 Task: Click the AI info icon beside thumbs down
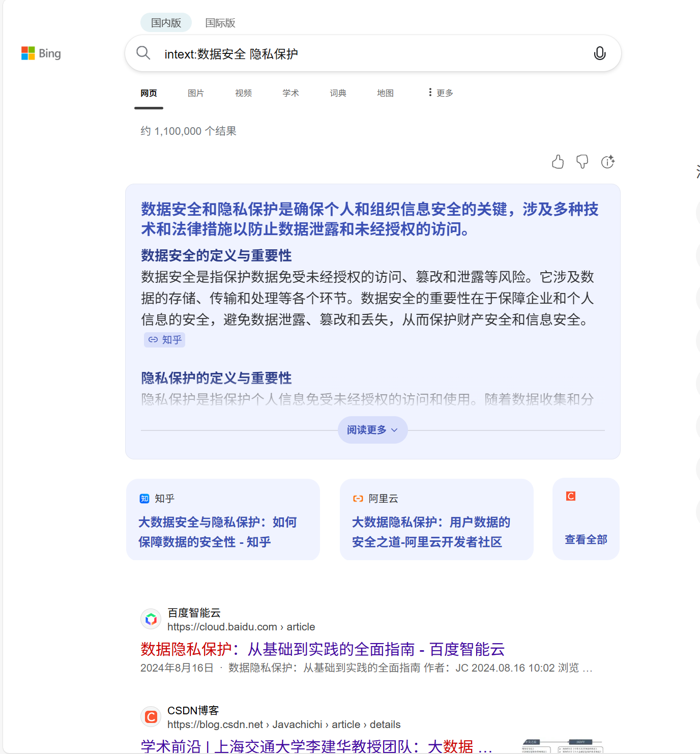pyautogui.click(x=607, y=162)
